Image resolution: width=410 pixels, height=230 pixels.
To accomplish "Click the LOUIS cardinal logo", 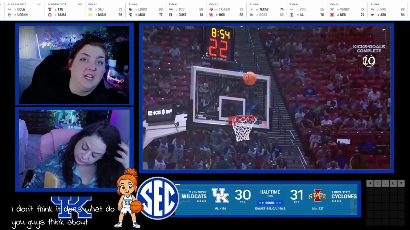I will pos(130,10).
